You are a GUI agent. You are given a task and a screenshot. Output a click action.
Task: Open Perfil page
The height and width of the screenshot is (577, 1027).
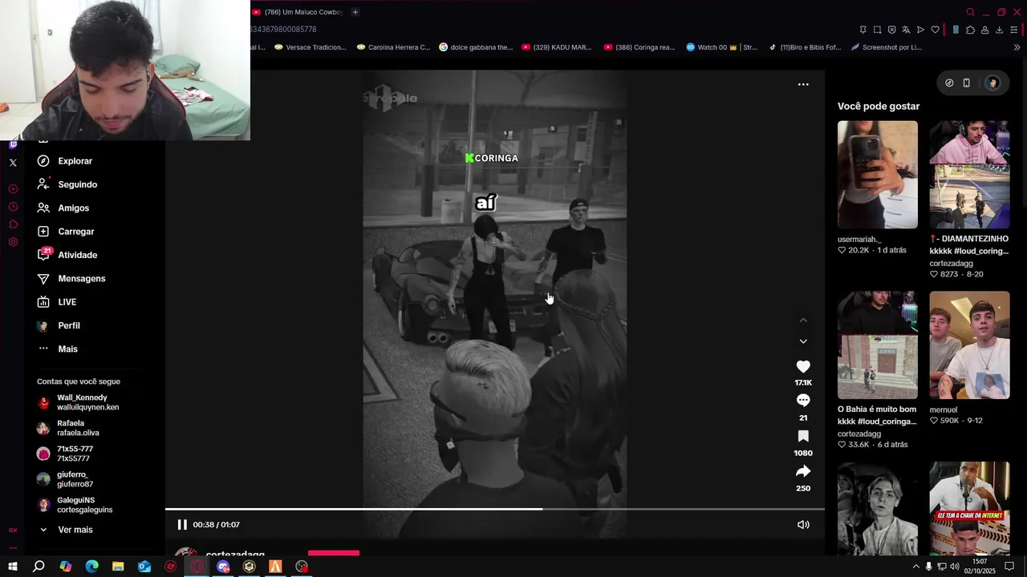pos(59,325)
